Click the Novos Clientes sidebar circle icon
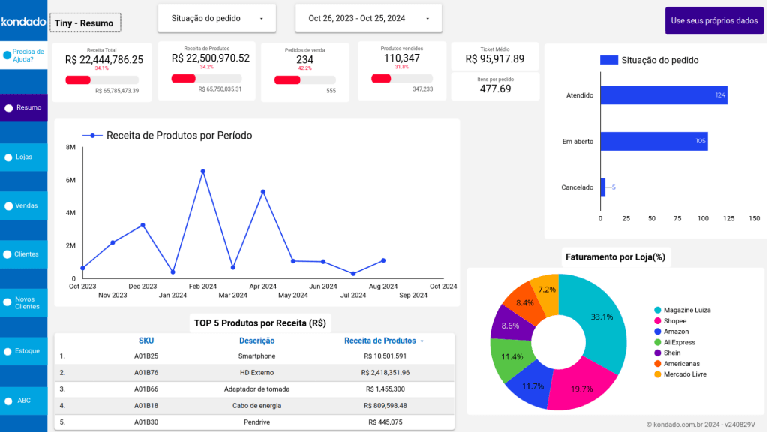 tap(9, 303)
